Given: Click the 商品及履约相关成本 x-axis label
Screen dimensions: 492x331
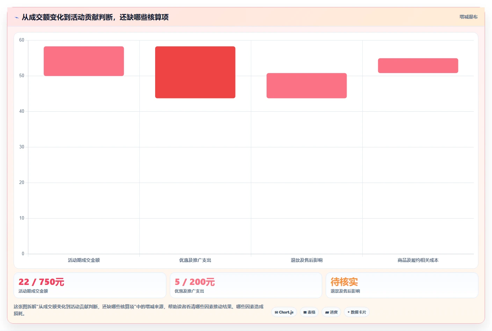Looking at the screenshot, I should (418, 260).
